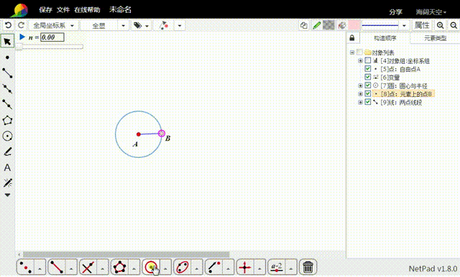
Task: Open the trace point dropdown arrow
Action: [x=180, y=25]
